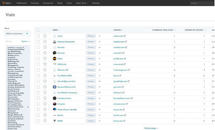Open the Ideal customers view dropdown
This screenshot has width=215, height=130.
[17, 33]
